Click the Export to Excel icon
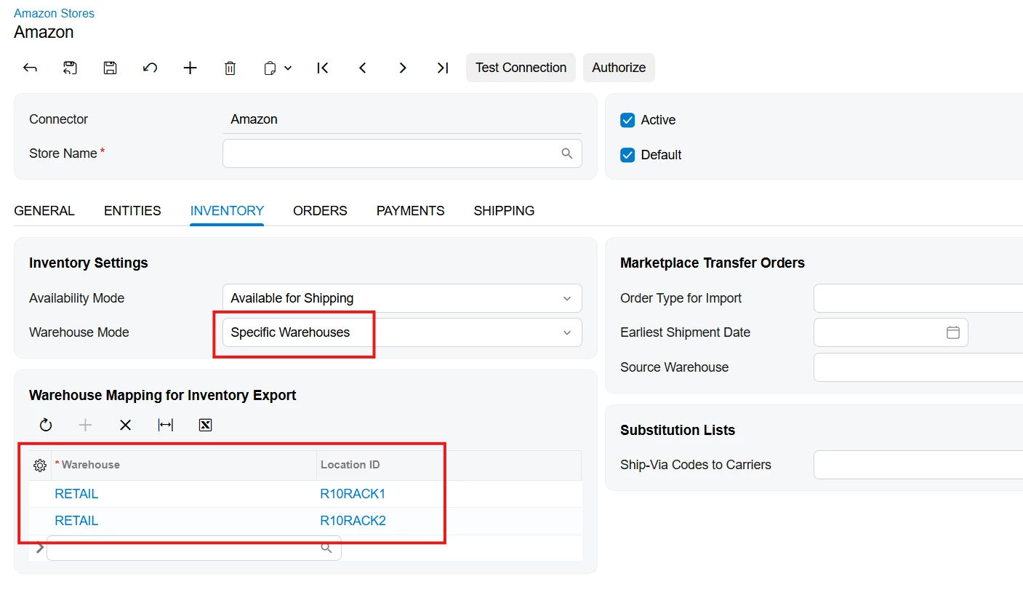Screen dimensions: 1023x611 pyautogui.click(x=205, y=425)
